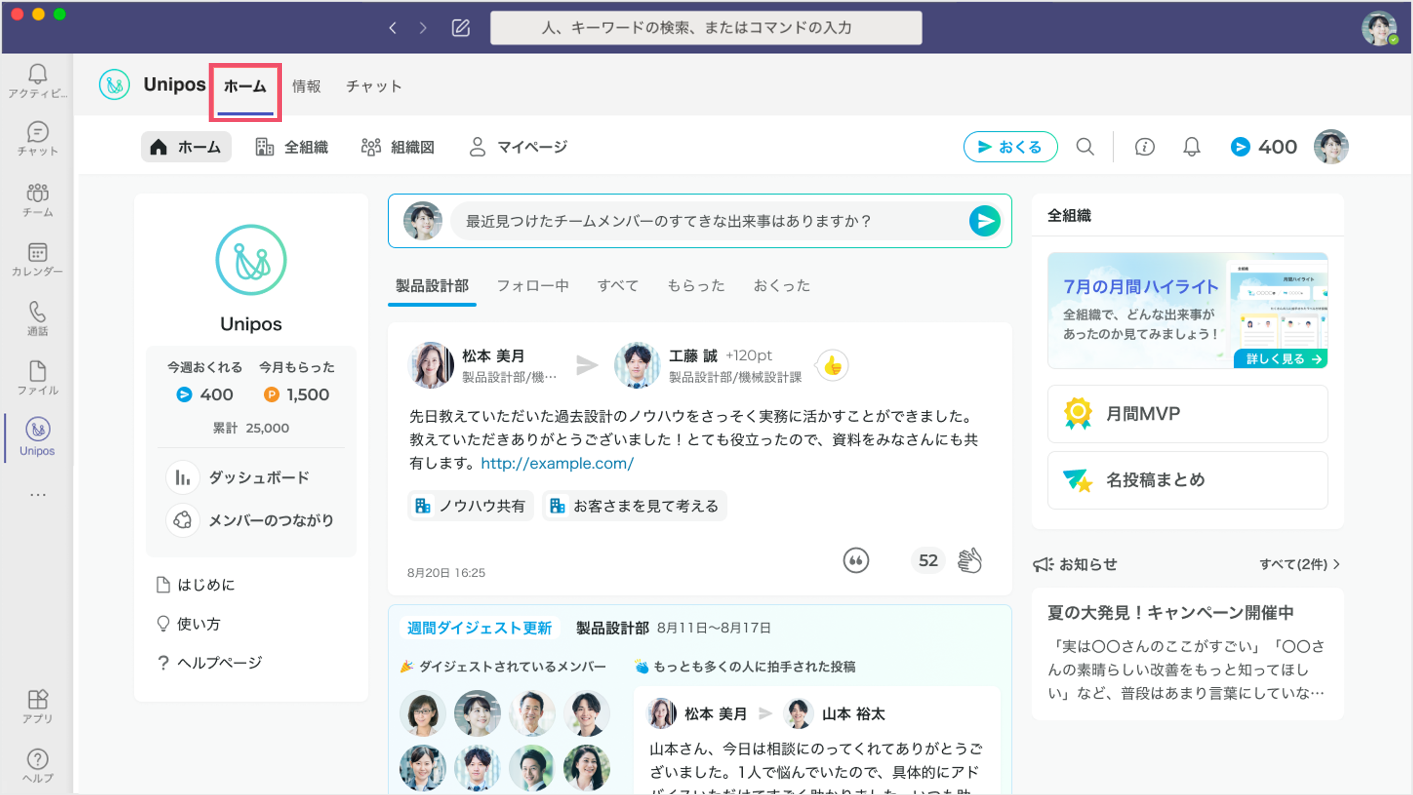Image resolution: width=1413 pixels, height=795 pixels.
Task: Click the thumbs-up badge on post
Action: [x=833, y=365]
